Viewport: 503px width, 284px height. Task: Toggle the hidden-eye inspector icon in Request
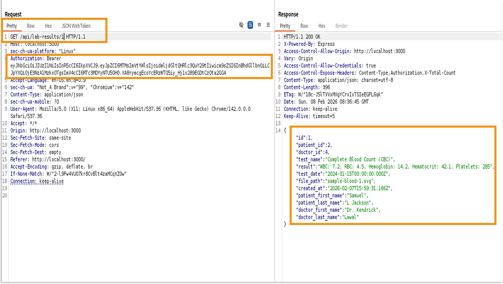coord(241,25)
